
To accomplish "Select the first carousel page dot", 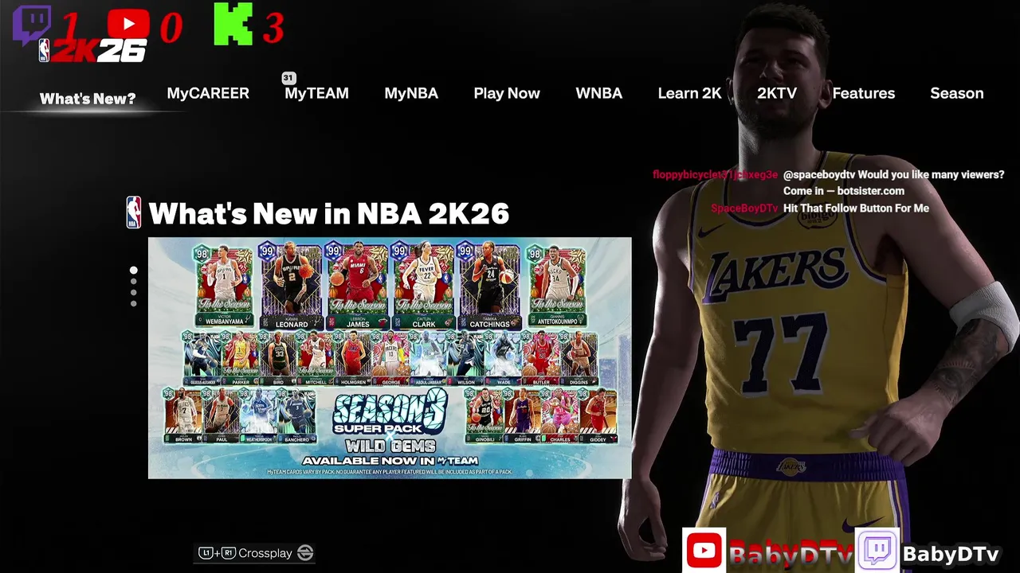I will click(x=133, y=271).
